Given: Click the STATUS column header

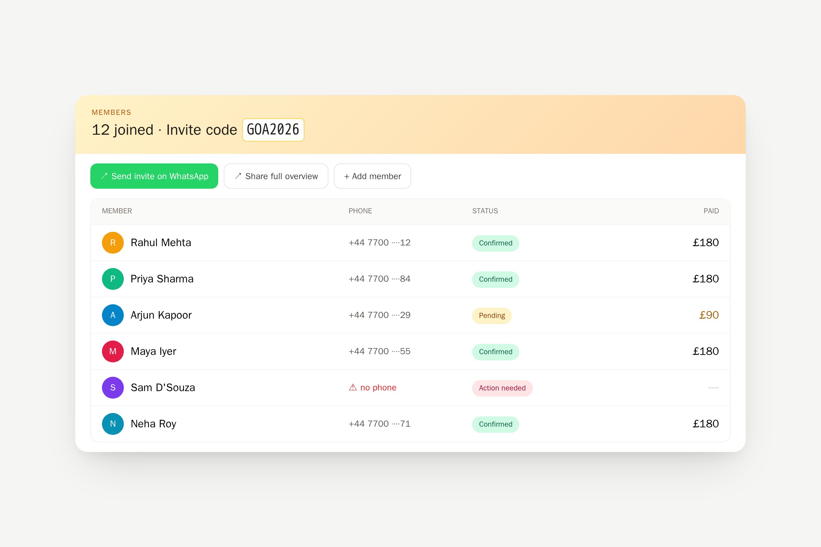Looking at the screenshot, I should point(485,211).
